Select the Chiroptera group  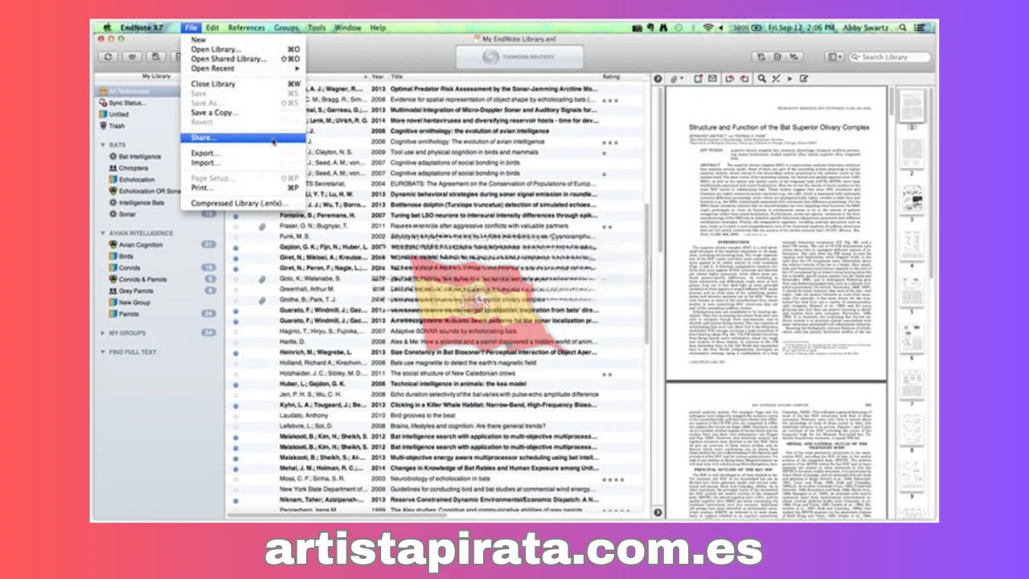click(x=133, y=168)
